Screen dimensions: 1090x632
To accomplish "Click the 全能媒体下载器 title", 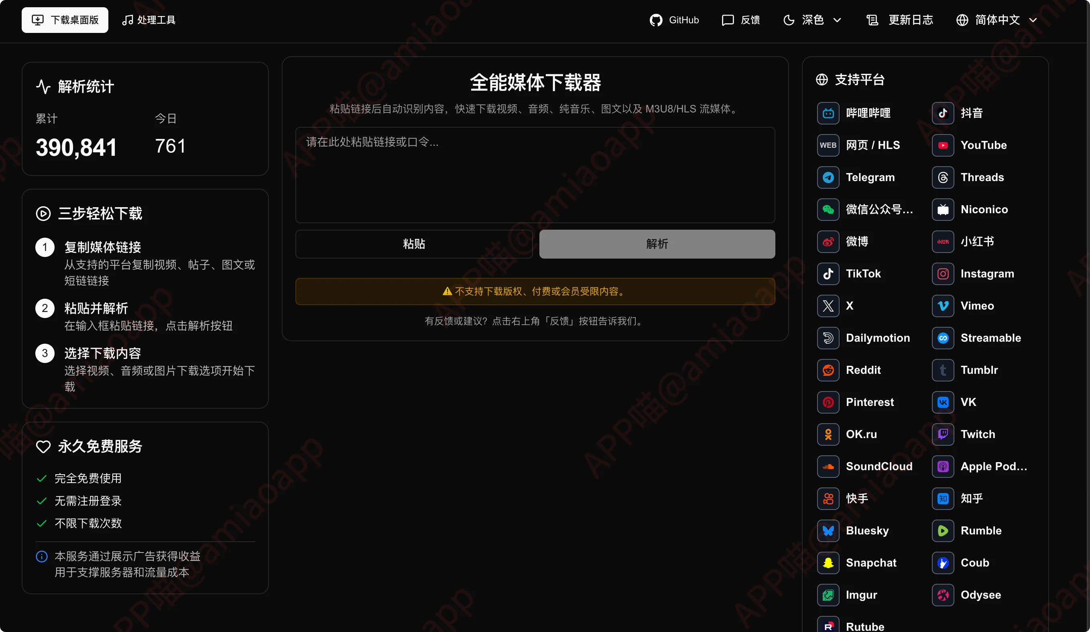I will [x=535, y=82].
